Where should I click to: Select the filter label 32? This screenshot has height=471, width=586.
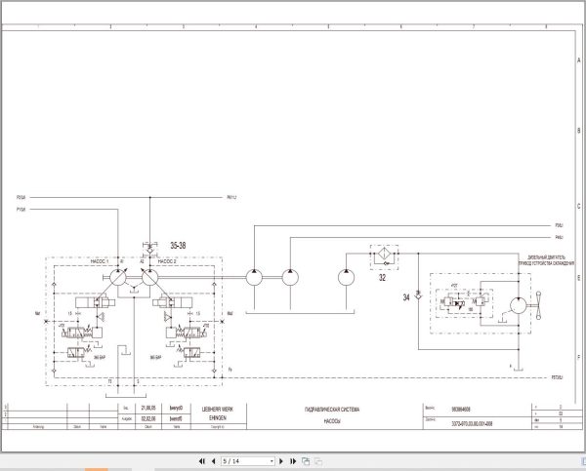(382, 278)
